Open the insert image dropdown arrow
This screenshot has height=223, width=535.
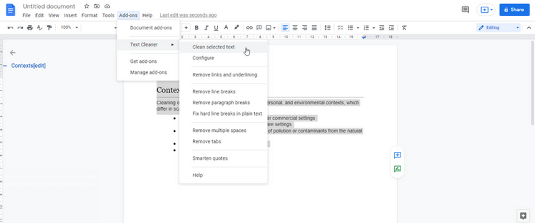tap(274, 28)
